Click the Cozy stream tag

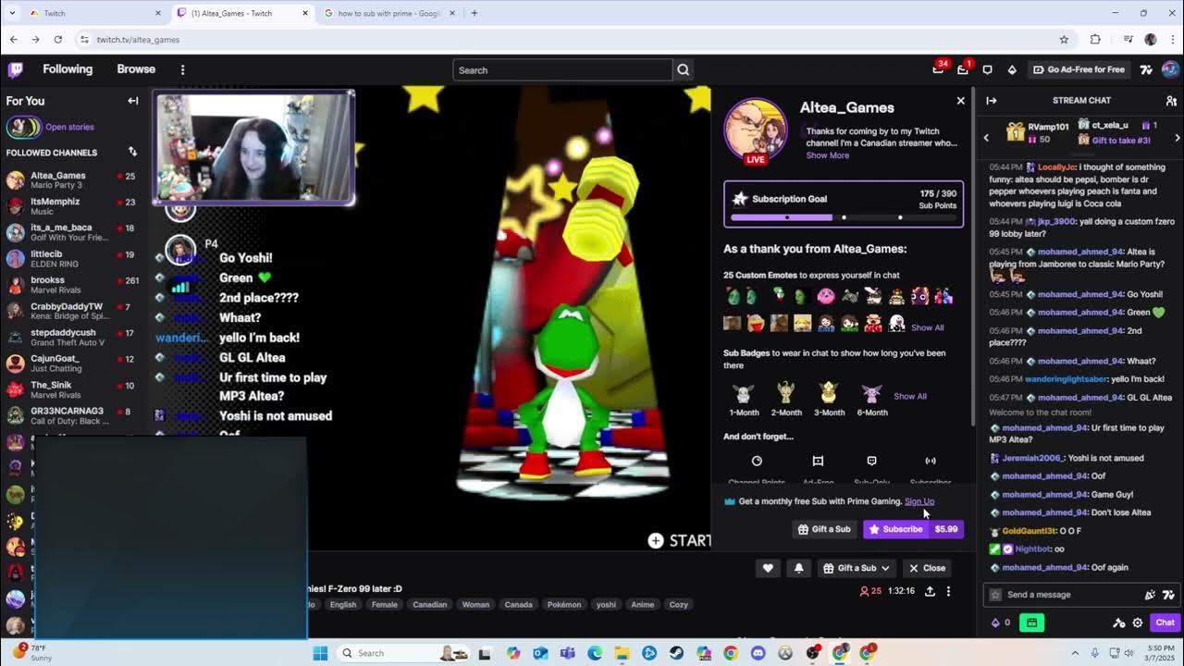coord(679,605)
